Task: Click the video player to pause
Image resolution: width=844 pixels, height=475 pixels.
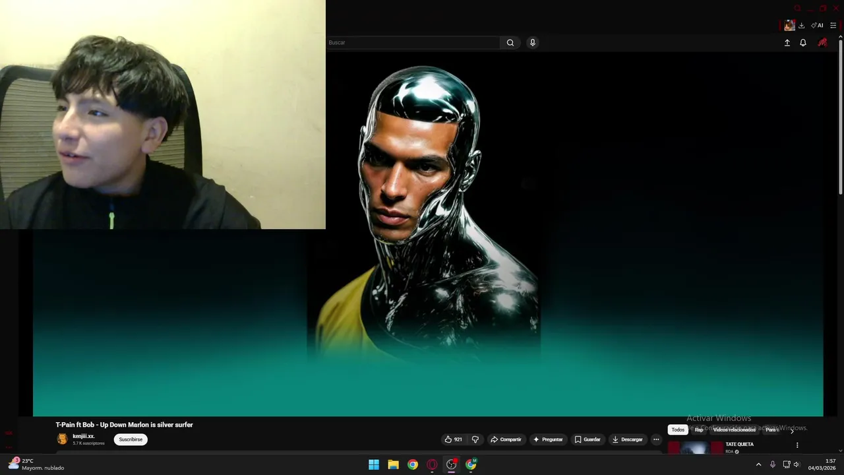Action: (x=428, y=234)
